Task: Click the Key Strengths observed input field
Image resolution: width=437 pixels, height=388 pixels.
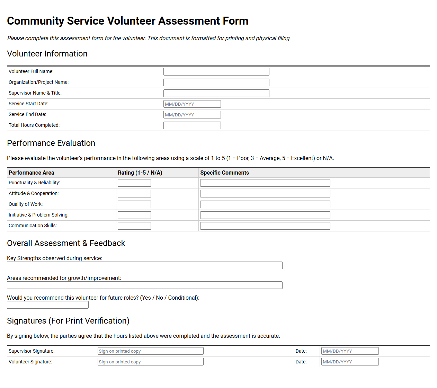Action: pyautogui.click(x=144, y=265)
